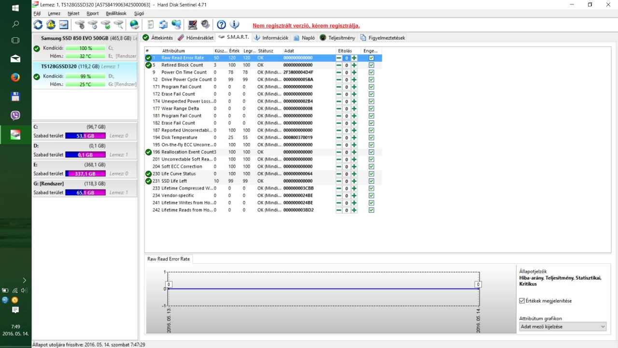Toggle enable checkbox for Lifetime Reads from Host
Viewport: 618px width, 348px height.
371,210
